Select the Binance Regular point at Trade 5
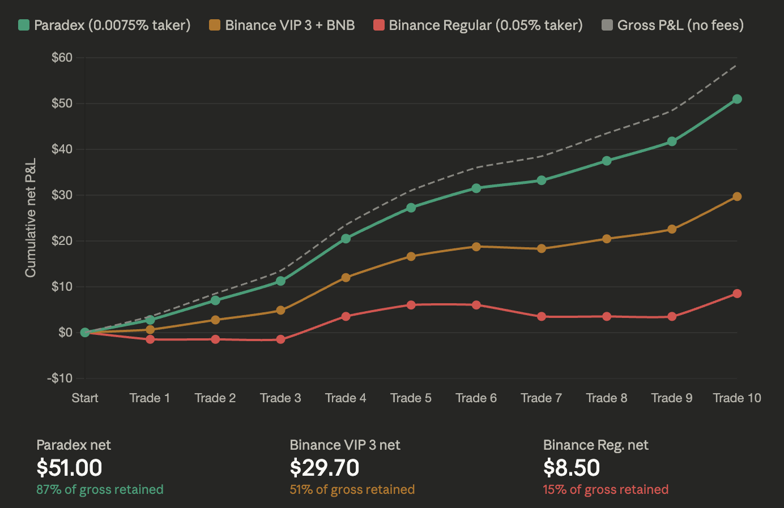 [x=411, y=304]
